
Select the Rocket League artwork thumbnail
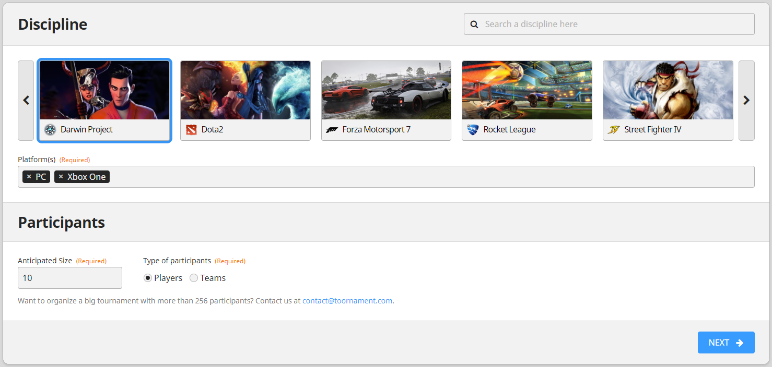coord(527,90)
